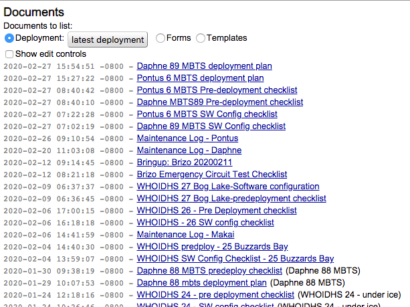410x307 pixels.
Task: Click the latest deployment button
Action: tap(108, 40)
